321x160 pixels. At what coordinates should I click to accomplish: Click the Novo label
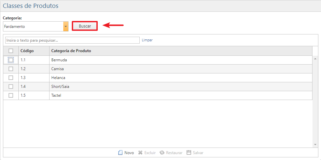pos(129,153)
